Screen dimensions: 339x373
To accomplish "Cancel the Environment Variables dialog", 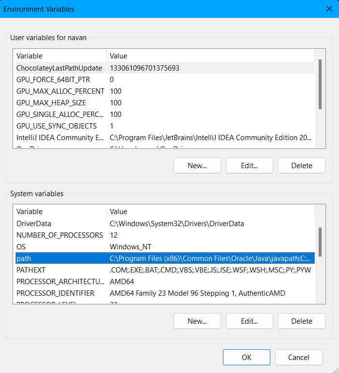I will tap(298, 358).
